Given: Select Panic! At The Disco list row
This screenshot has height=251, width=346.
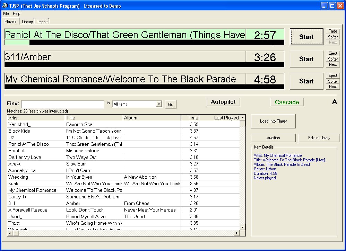Looking at the screenshot, I should point(123,144).
